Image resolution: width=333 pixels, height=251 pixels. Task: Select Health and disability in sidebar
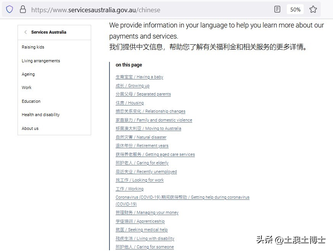click(40, 115)
